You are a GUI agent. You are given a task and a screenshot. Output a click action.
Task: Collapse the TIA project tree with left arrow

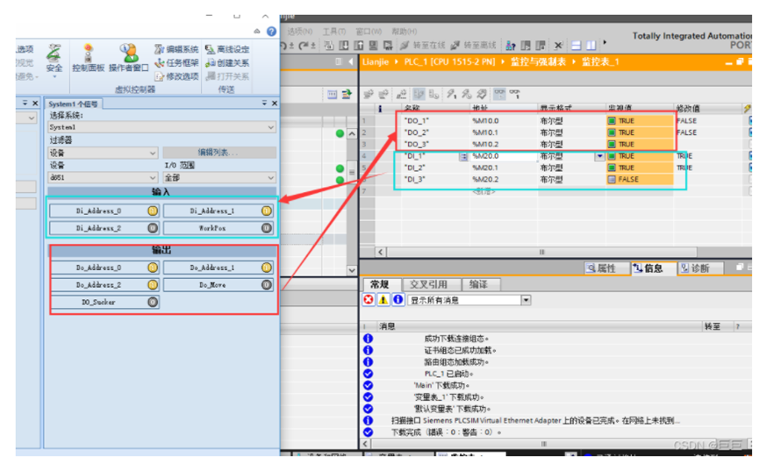[x=351, y=61]
